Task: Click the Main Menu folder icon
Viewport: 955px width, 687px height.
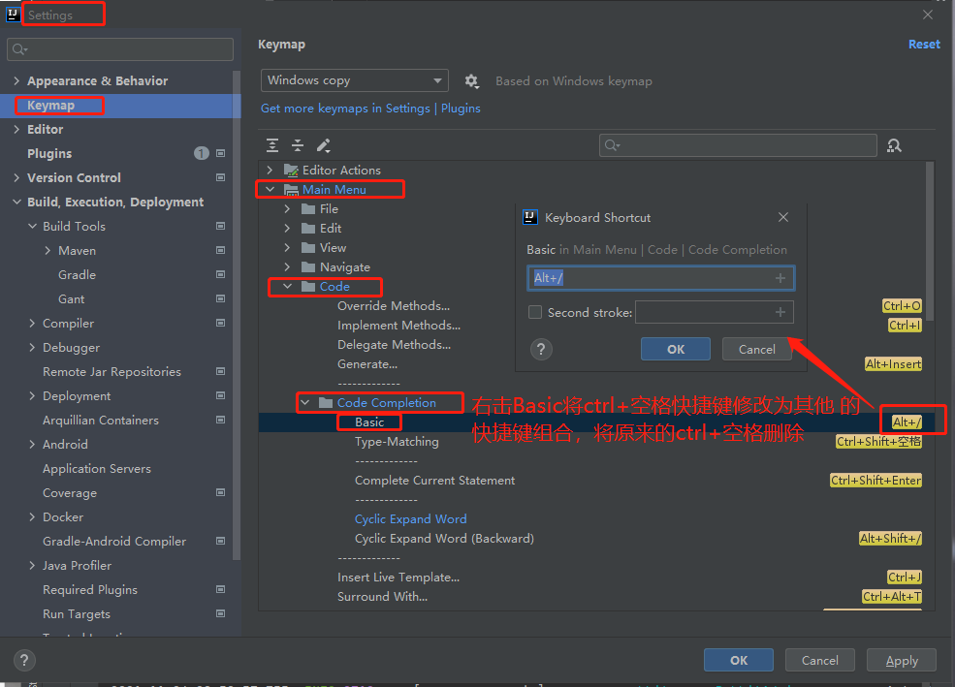Action: (291, 190)
